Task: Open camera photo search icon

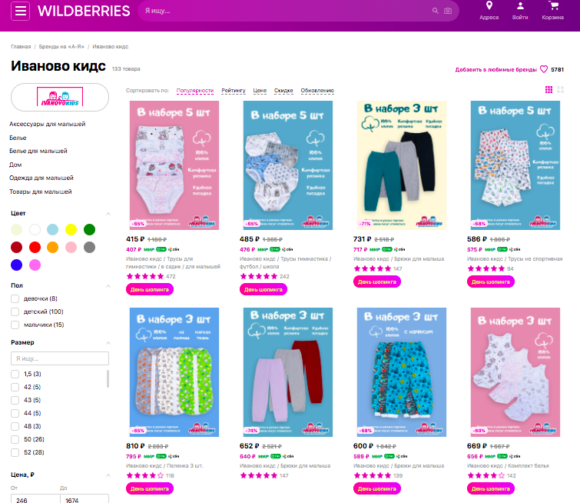Action: [x=448, y=11]
